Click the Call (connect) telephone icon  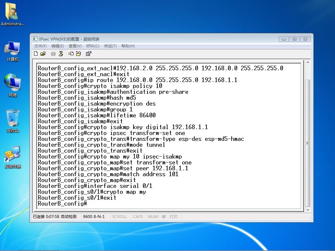[53, 54]
